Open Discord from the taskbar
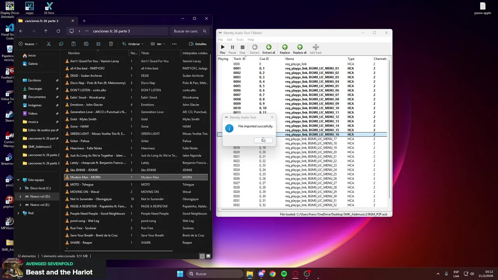This screenshot has width=498, height=280. 261,274
